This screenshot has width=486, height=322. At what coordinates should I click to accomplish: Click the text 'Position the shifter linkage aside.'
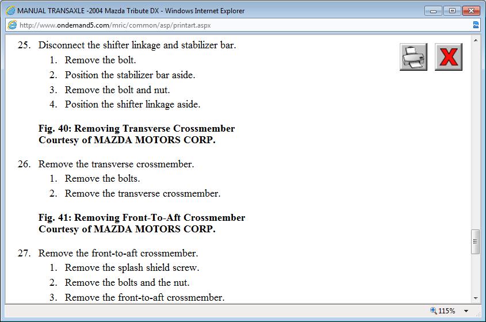(132, 105)
